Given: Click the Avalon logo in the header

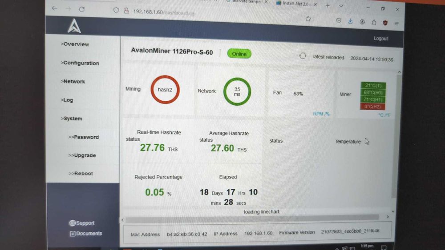Looking at the screenshot, I should pos(74,26).
